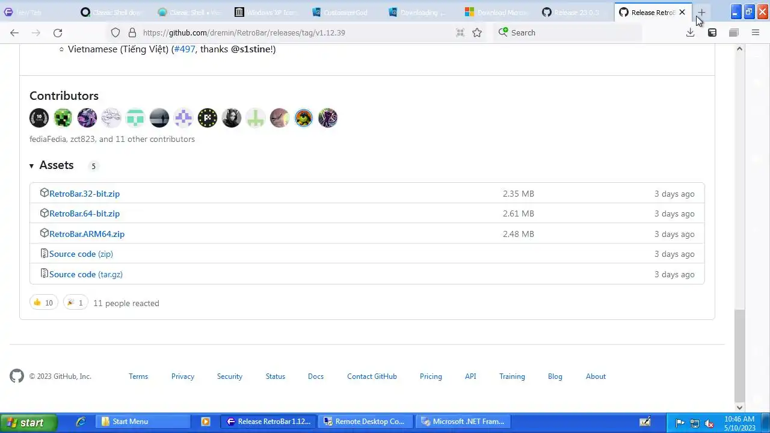
Task: Download RetroBar.64-bit.zip
Action: [x=84, y=213]
